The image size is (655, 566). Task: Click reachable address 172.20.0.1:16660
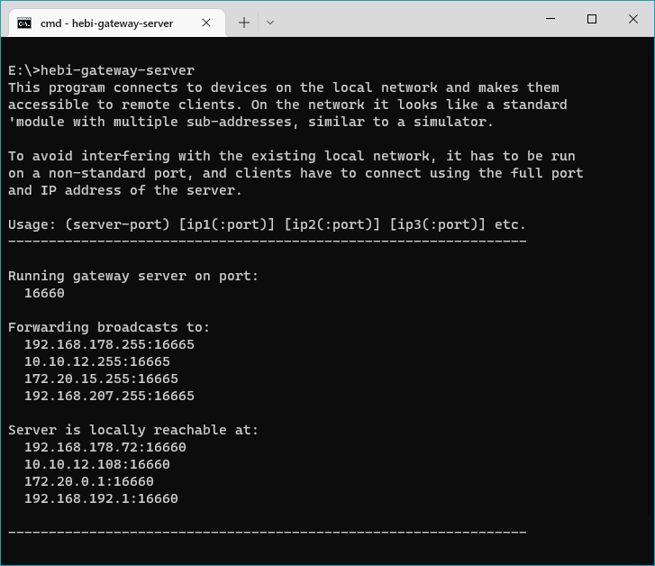pyautogui.click(x=88, y=481)
